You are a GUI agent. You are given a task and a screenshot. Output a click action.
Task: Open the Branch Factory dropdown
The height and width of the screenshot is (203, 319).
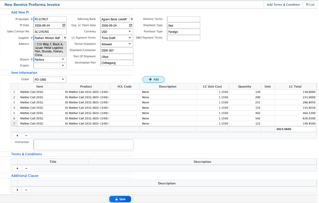(x=50, y=60)
